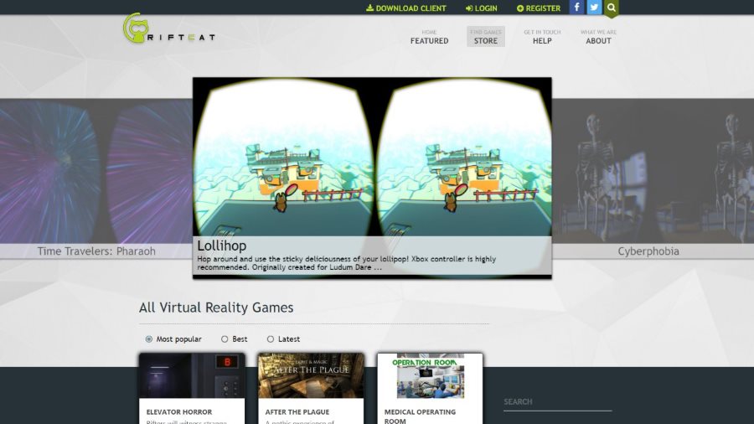754x424 pixels.
Task: Click the Register button
Action: (x=538, y=8)
